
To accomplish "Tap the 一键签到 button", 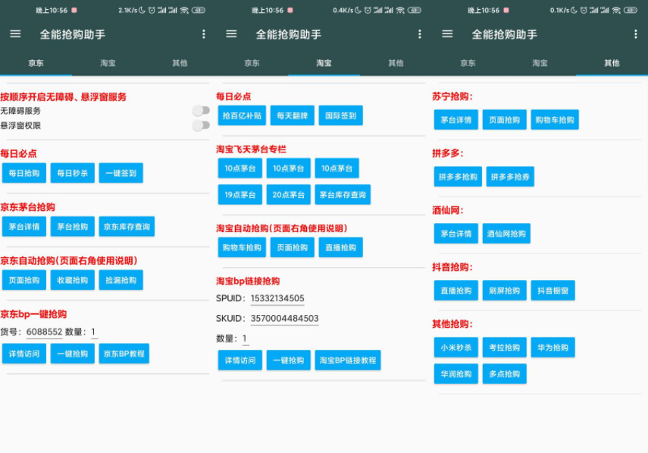I will click(x=121, y=173).
